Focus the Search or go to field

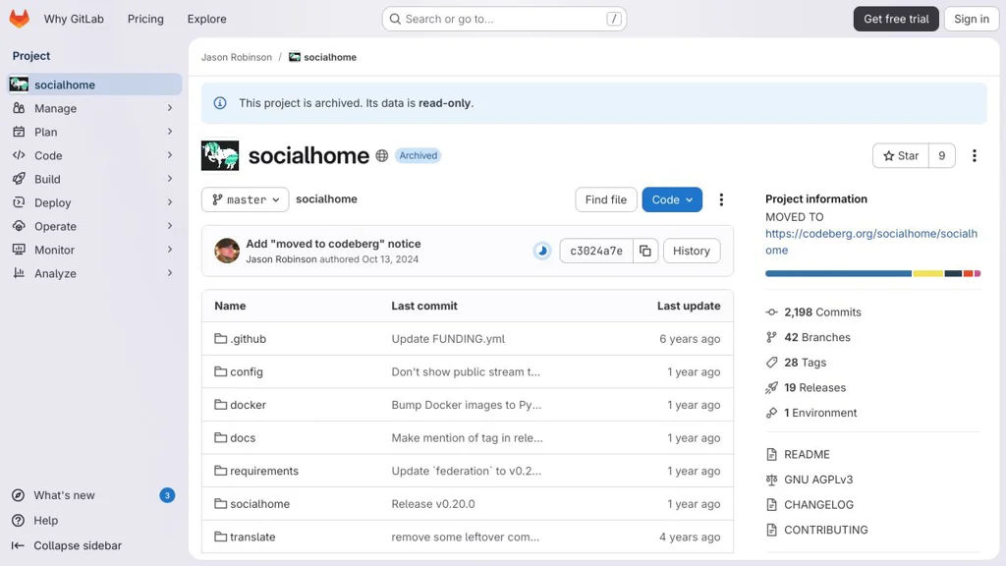coord(504,19)
